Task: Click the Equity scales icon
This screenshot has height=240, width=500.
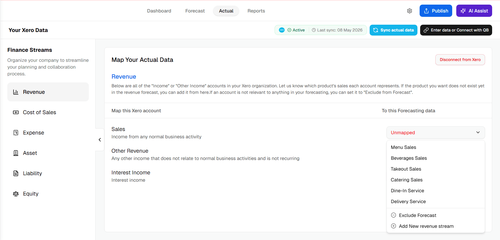Action: pyautogui.click(x=16, y=194)
